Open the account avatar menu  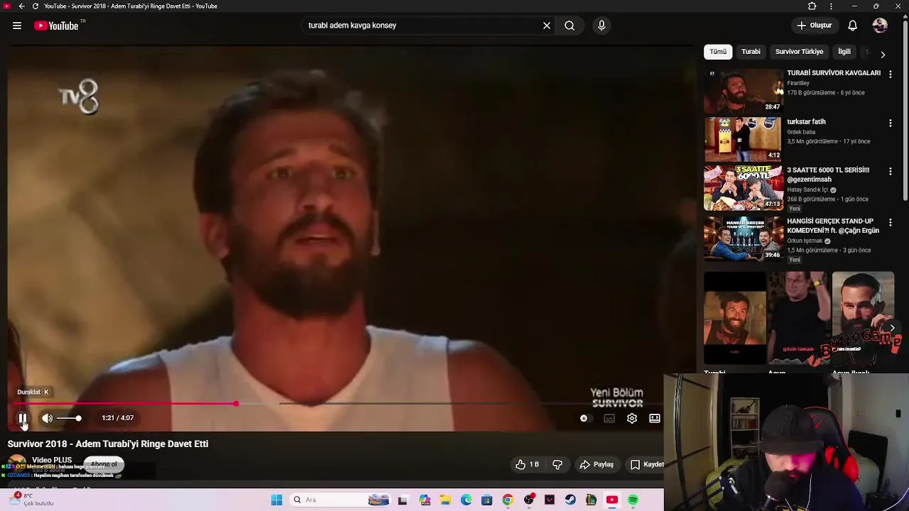[880, 26]
